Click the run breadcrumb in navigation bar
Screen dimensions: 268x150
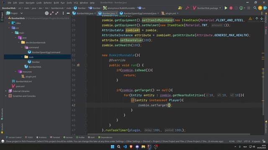point(142,8)
